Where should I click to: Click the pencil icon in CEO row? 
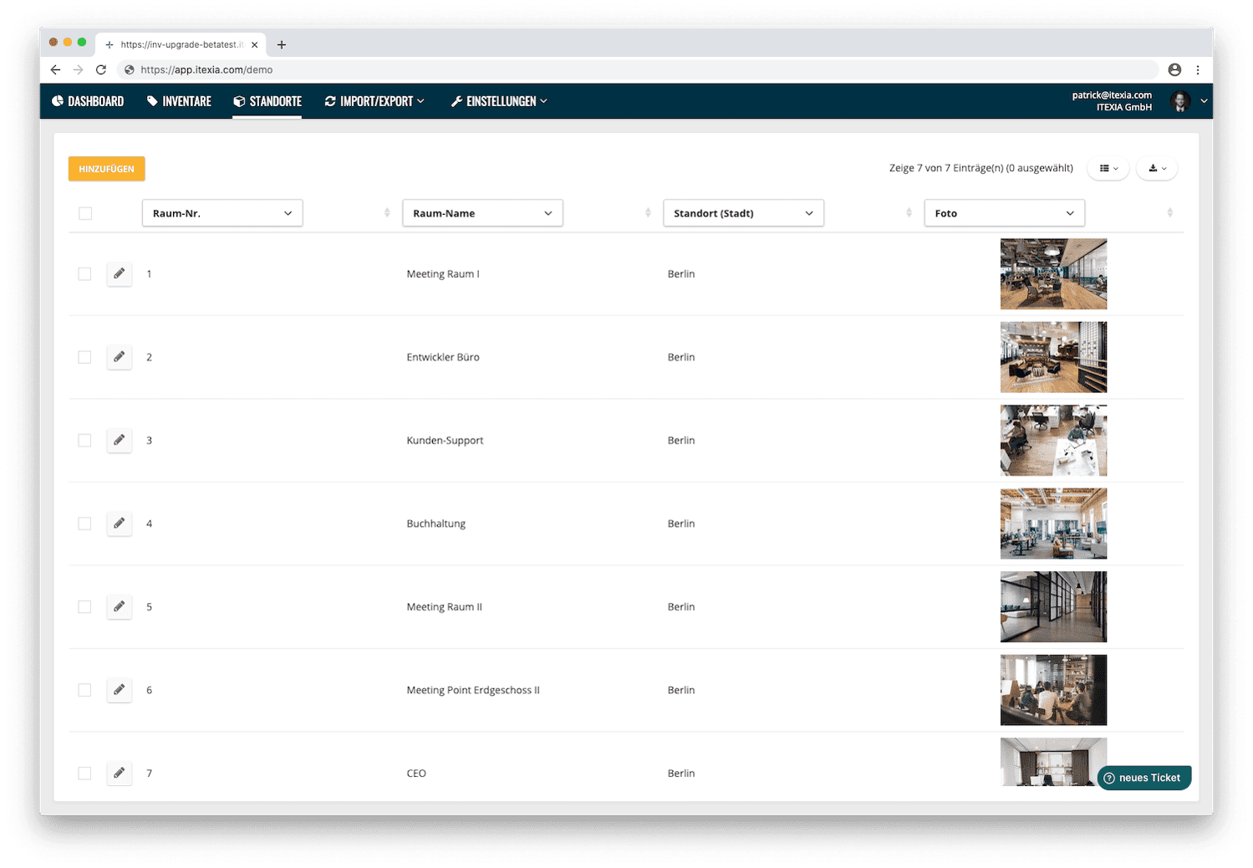tap(120, 774)
